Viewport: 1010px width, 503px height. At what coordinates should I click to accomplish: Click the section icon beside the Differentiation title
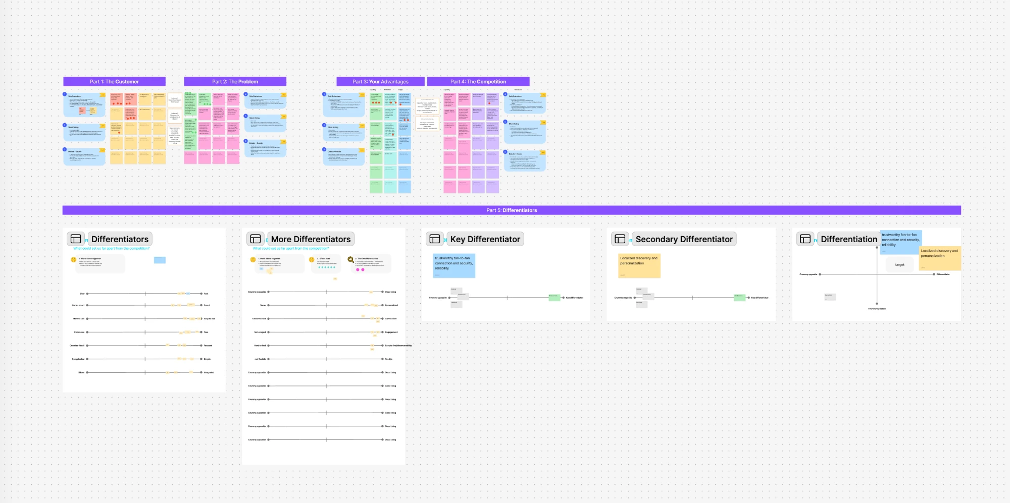coord(805,239)
